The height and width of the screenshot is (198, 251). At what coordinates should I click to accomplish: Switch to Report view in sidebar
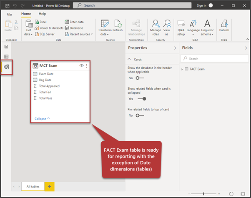pyautogui.click(x=6, y=47)
